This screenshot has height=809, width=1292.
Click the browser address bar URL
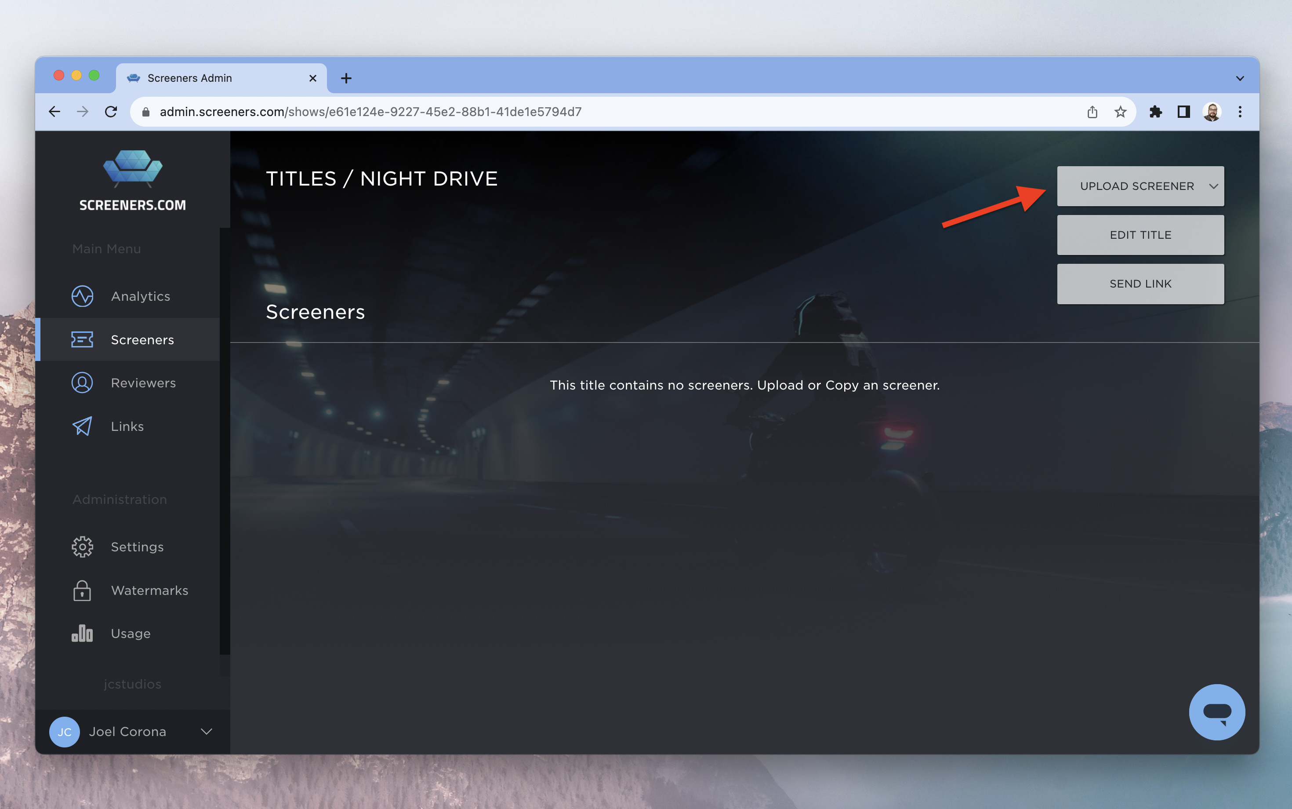click(x=370, y=111)
